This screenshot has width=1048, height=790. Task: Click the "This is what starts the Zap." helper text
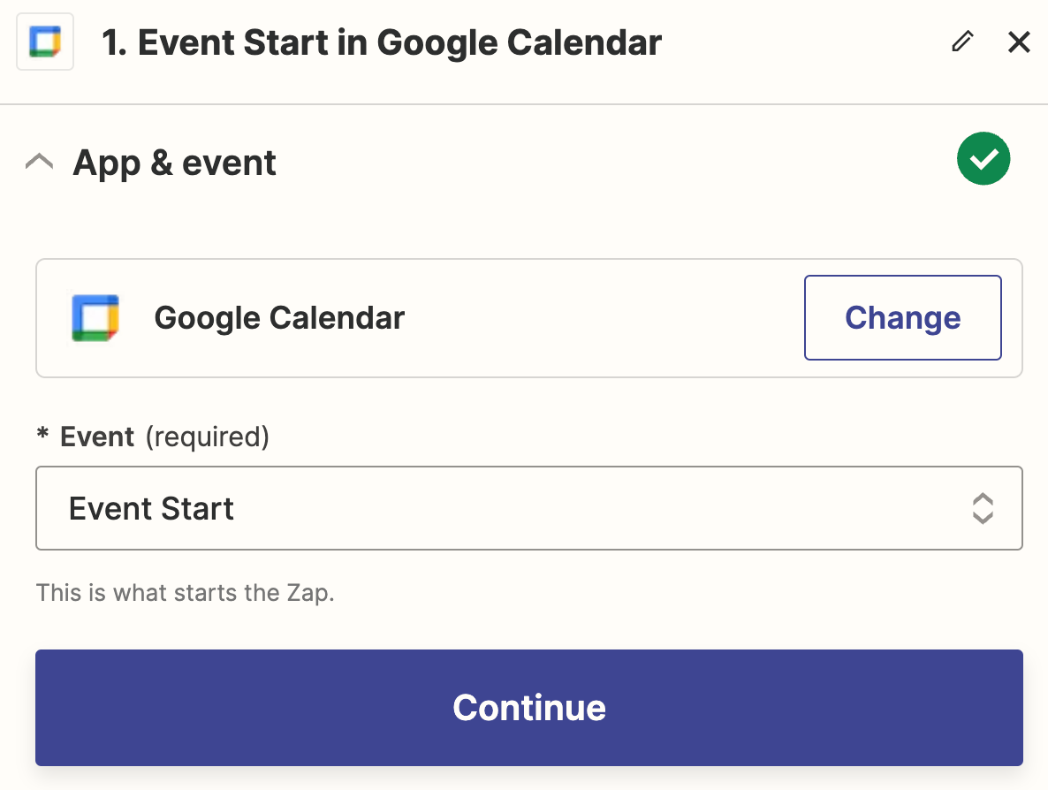coord(185,592)
